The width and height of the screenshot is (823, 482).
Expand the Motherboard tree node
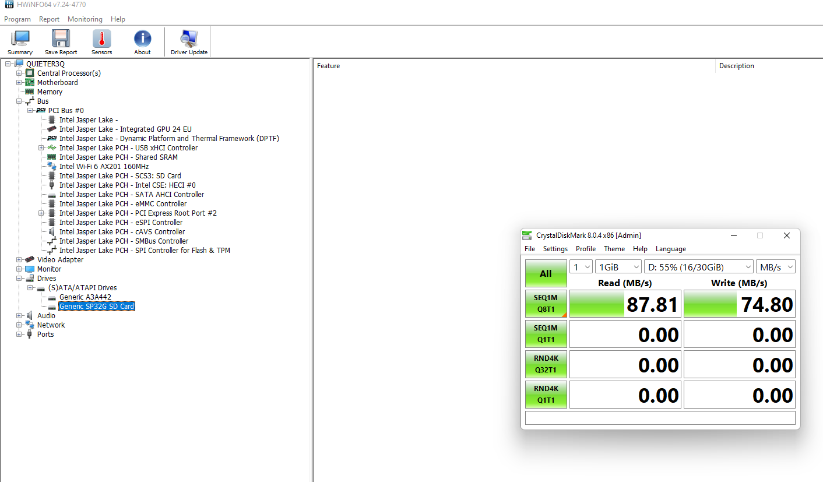19,82
